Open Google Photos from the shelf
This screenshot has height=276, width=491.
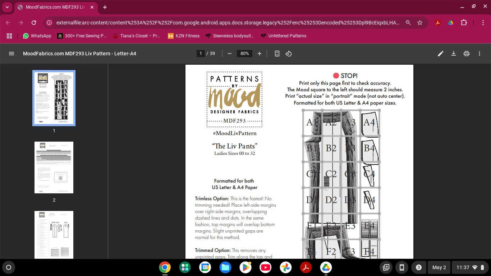pos(286,267)
